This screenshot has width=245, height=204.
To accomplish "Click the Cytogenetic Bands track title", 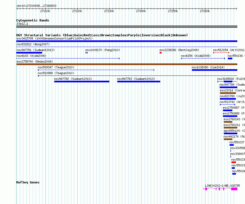I will click(33, 20).
